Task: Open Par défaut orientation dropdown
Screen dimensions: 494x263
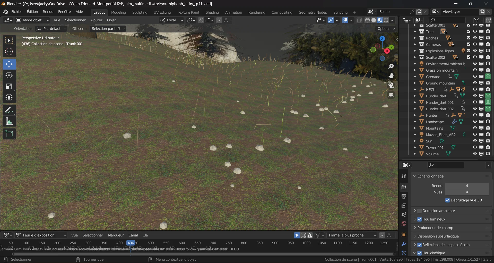Action: point(51,29)
